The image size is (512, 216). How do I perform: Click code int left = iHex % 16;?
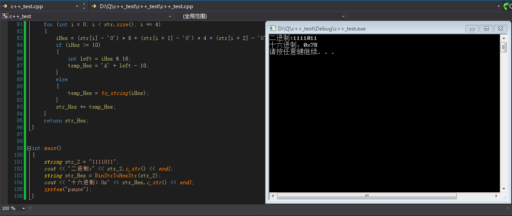[99, 59]
